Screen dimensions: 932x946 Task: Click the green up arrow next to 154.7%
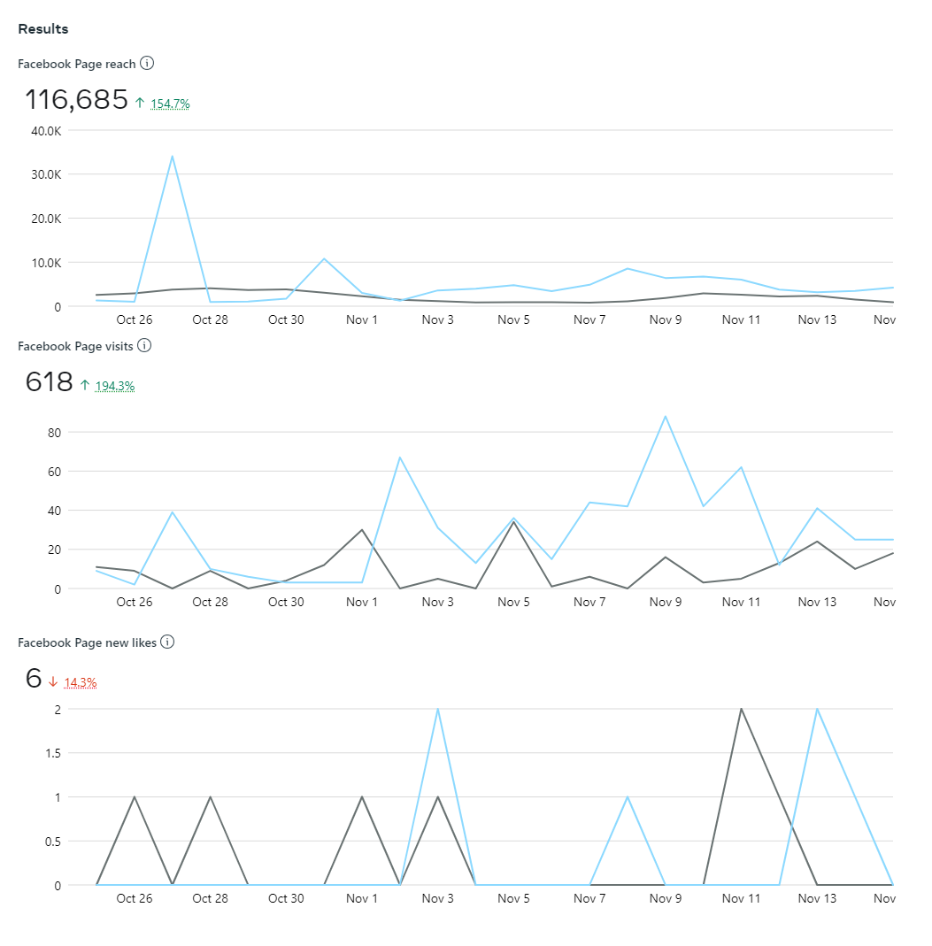point(140,104)
